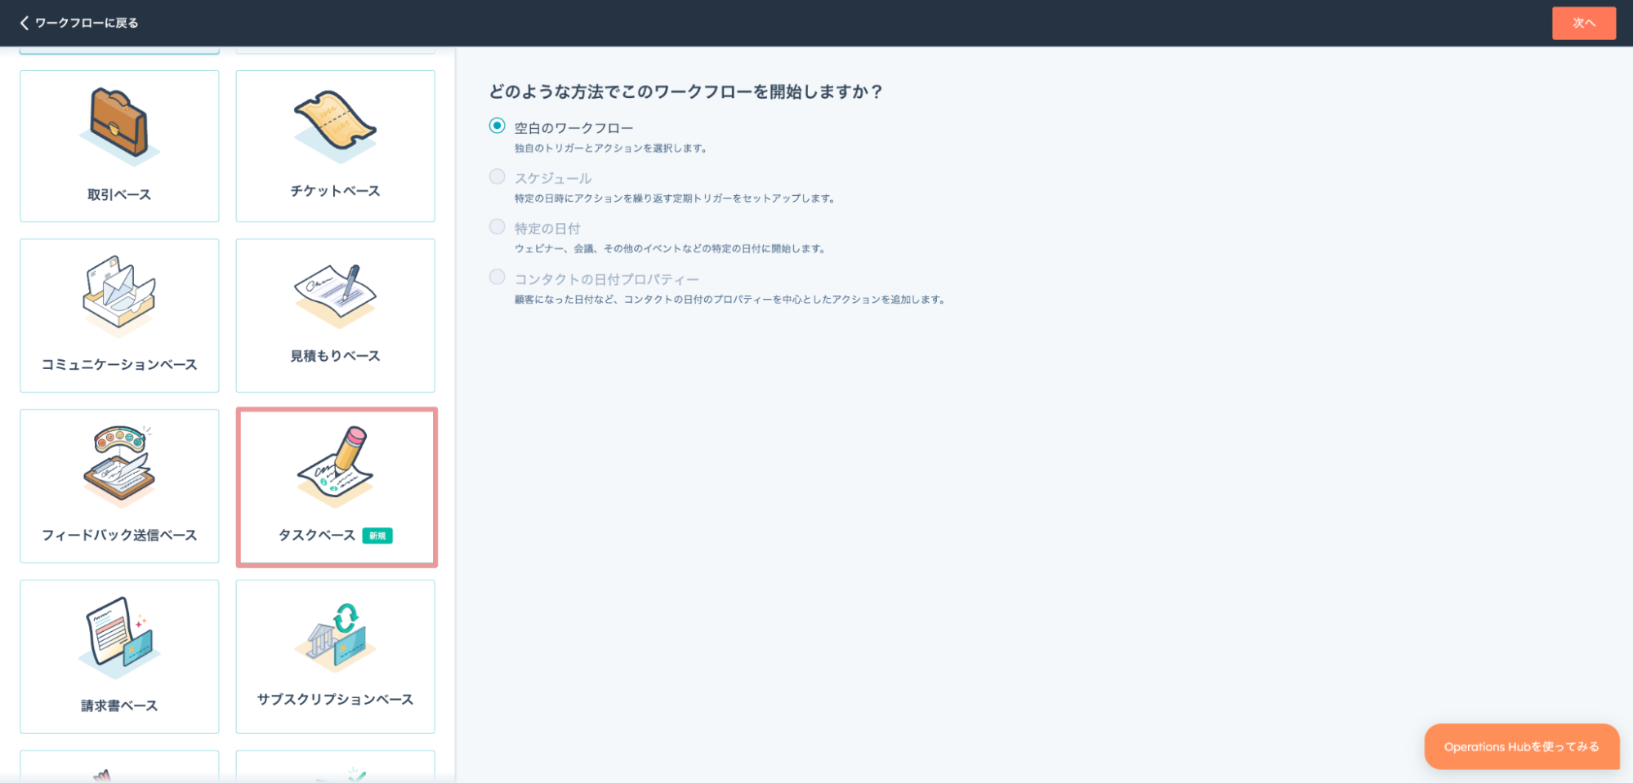Click the 請求書ベース card label
Viewport: 1633px width, 783px height.
pyautogui.click(x=119, y=705)
